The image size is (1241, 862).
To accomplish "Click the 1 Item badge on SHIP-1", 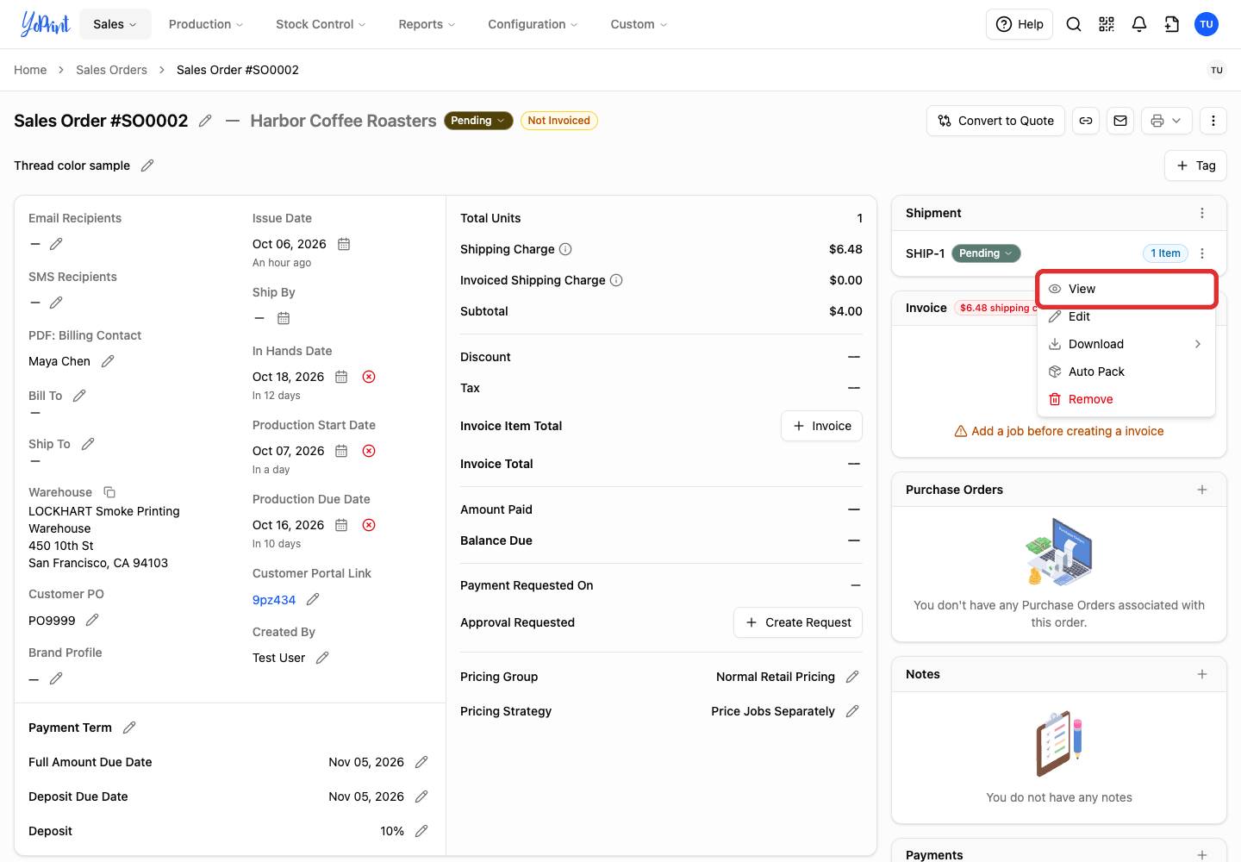I will [1165, 253].
